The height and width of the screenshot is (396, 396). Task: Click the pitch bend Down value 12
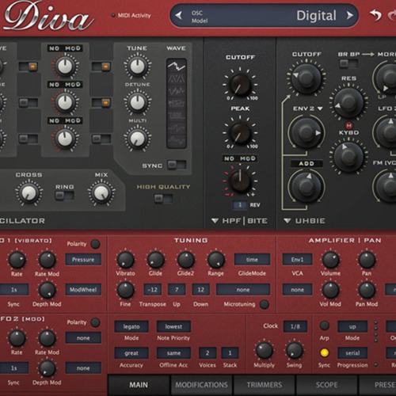200,290
